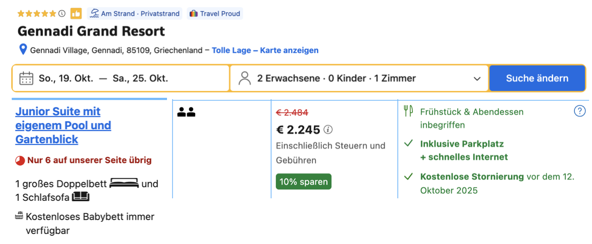Viewport: 592px width, 244px height.
Task: Open the Tolle Lage – Karte anzeigen link
Action: (265, 50)
